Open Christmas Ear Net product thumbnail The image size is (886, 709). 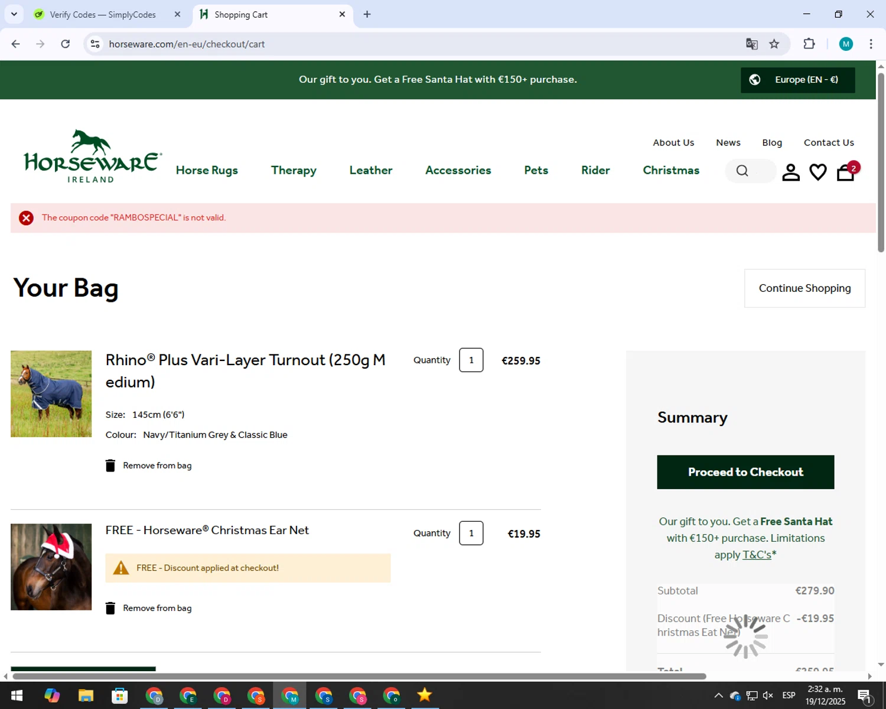[51, 567]
